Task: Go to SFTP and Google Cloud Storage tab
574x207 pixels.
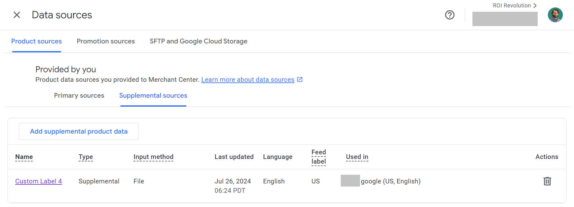Action: tap(198, 41)
